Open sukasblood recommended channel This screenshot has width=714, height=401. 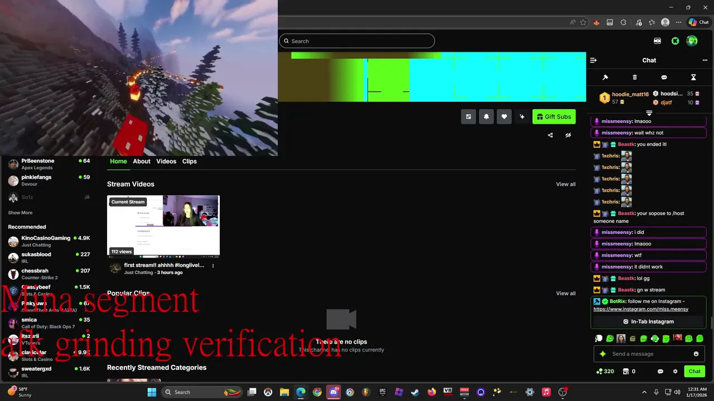pyautogui.click(x=49, y=257)
